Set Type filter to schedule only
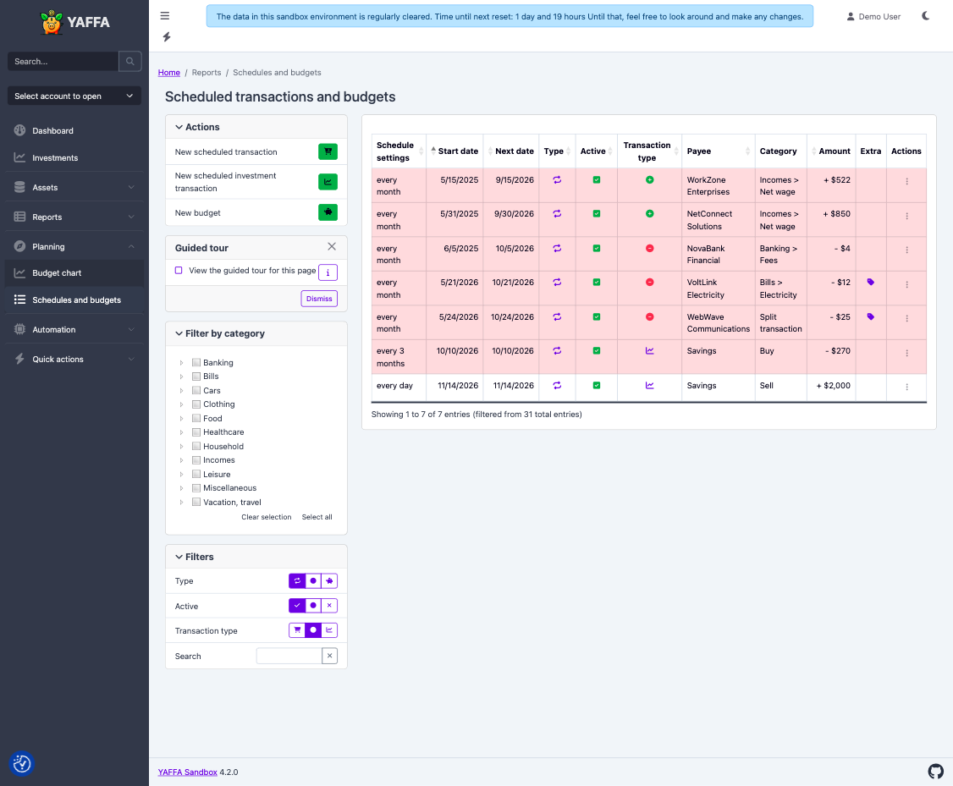The height and width of the screenshot is (786, 953). coord(297,581)
